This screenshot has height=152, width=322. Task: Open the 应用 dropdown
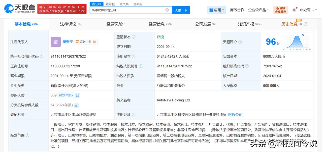point(217,10)
